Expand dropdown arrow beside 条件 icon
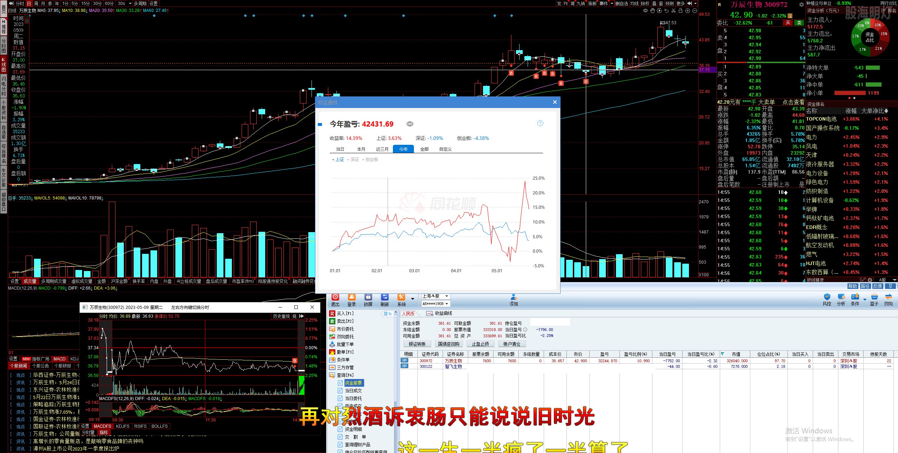898x453 pixels. [865, 299]
